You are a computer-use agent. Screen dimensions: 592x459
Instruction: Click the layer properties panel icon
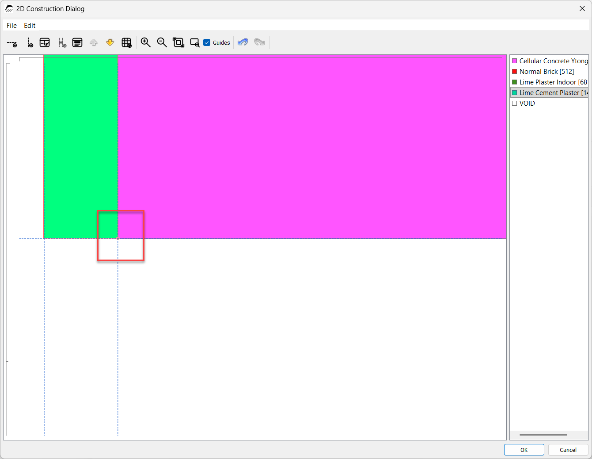(77, 43)
